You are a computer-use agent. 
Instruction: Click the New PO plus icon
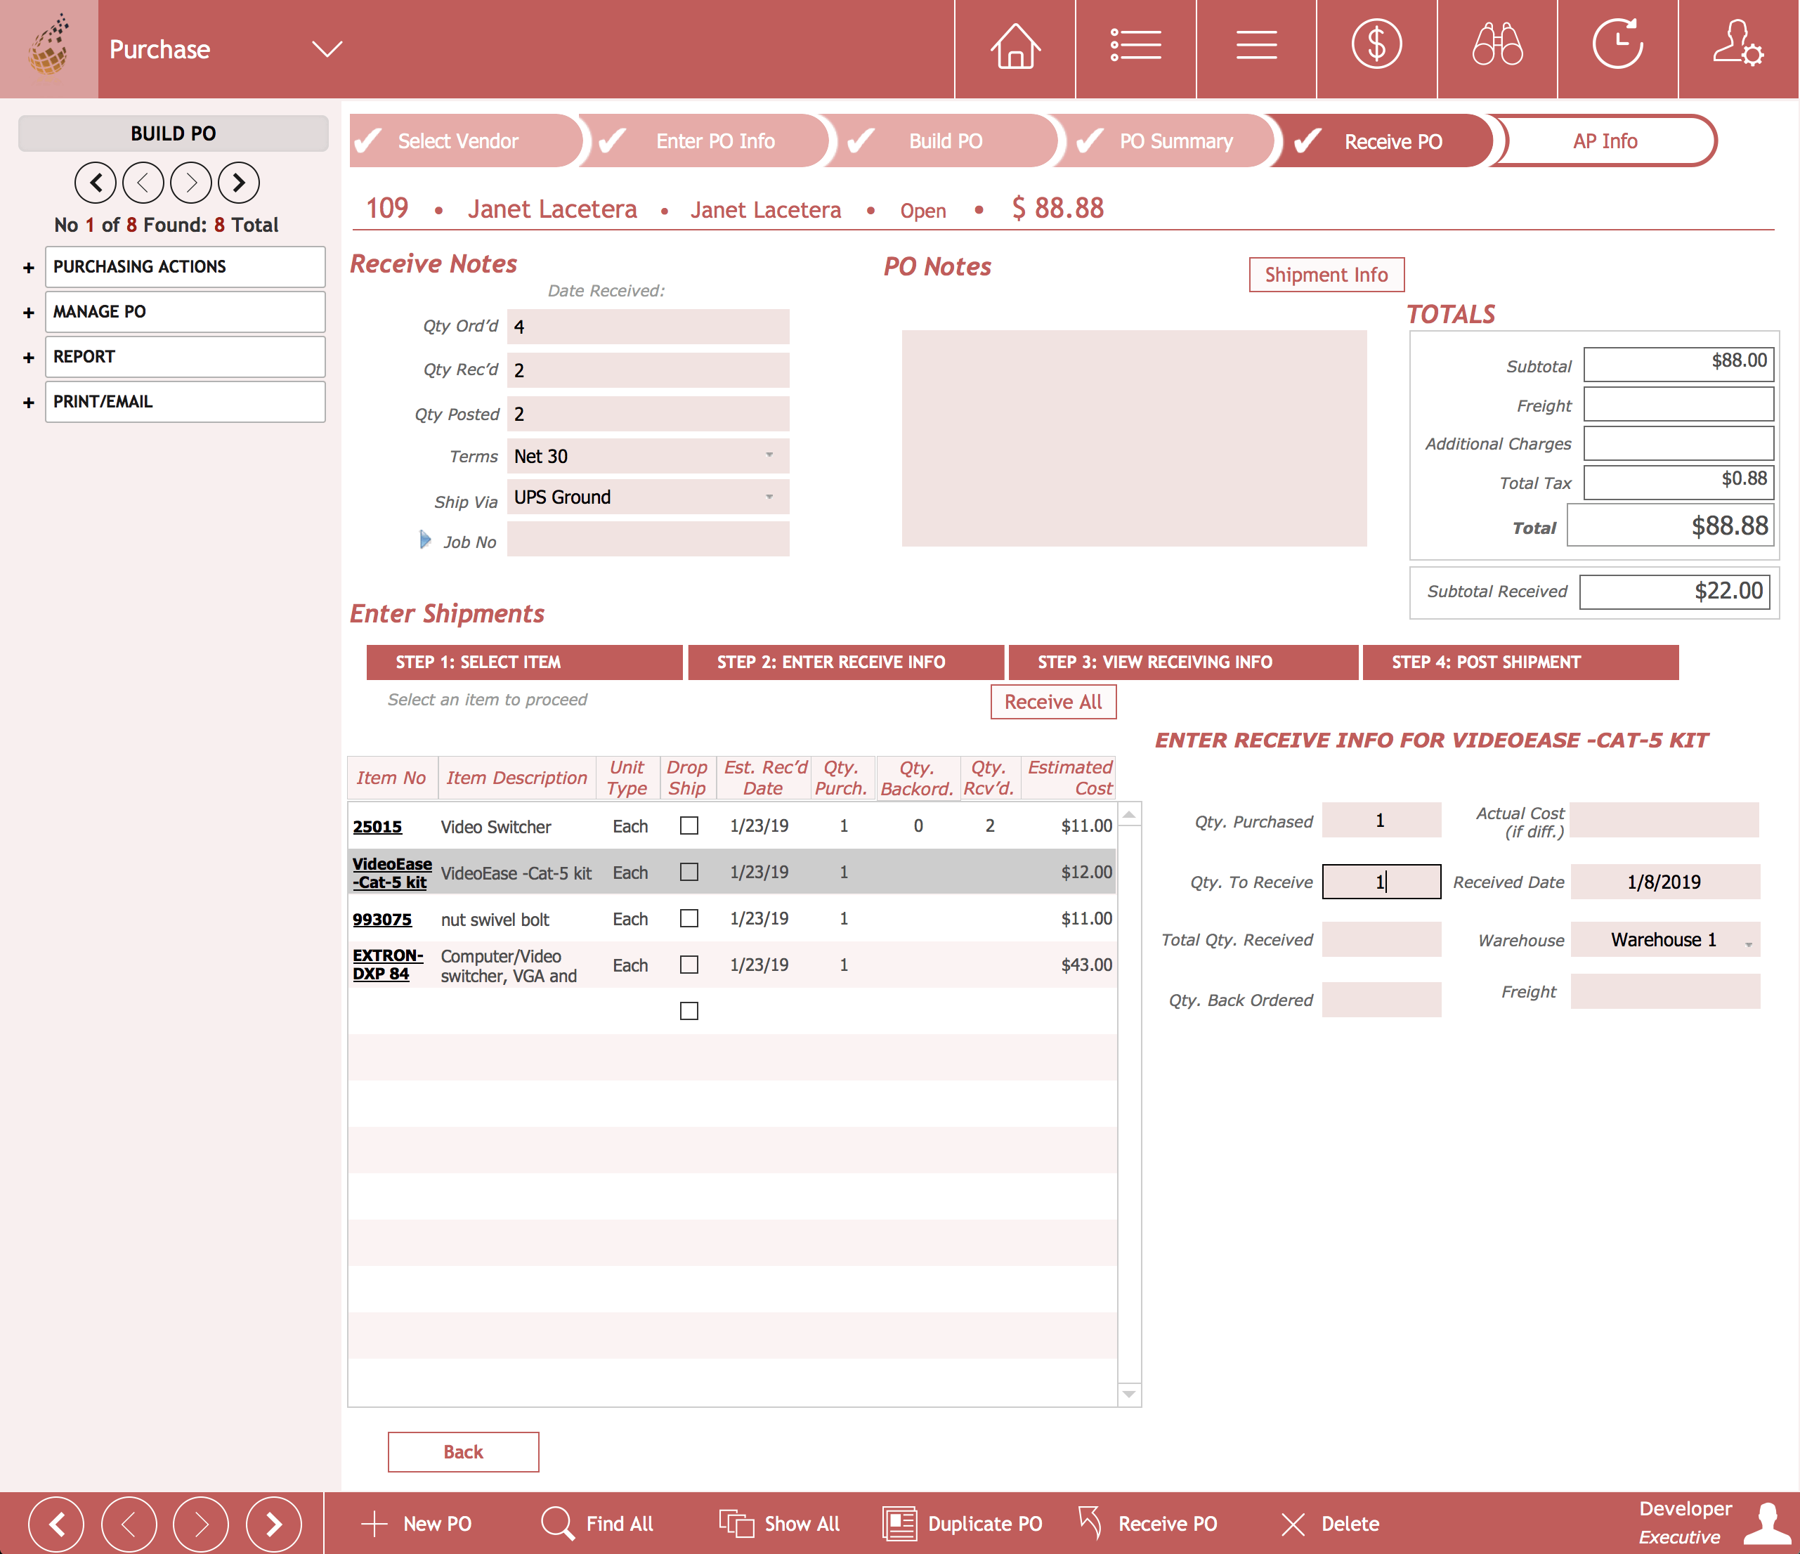point(374,1524)
